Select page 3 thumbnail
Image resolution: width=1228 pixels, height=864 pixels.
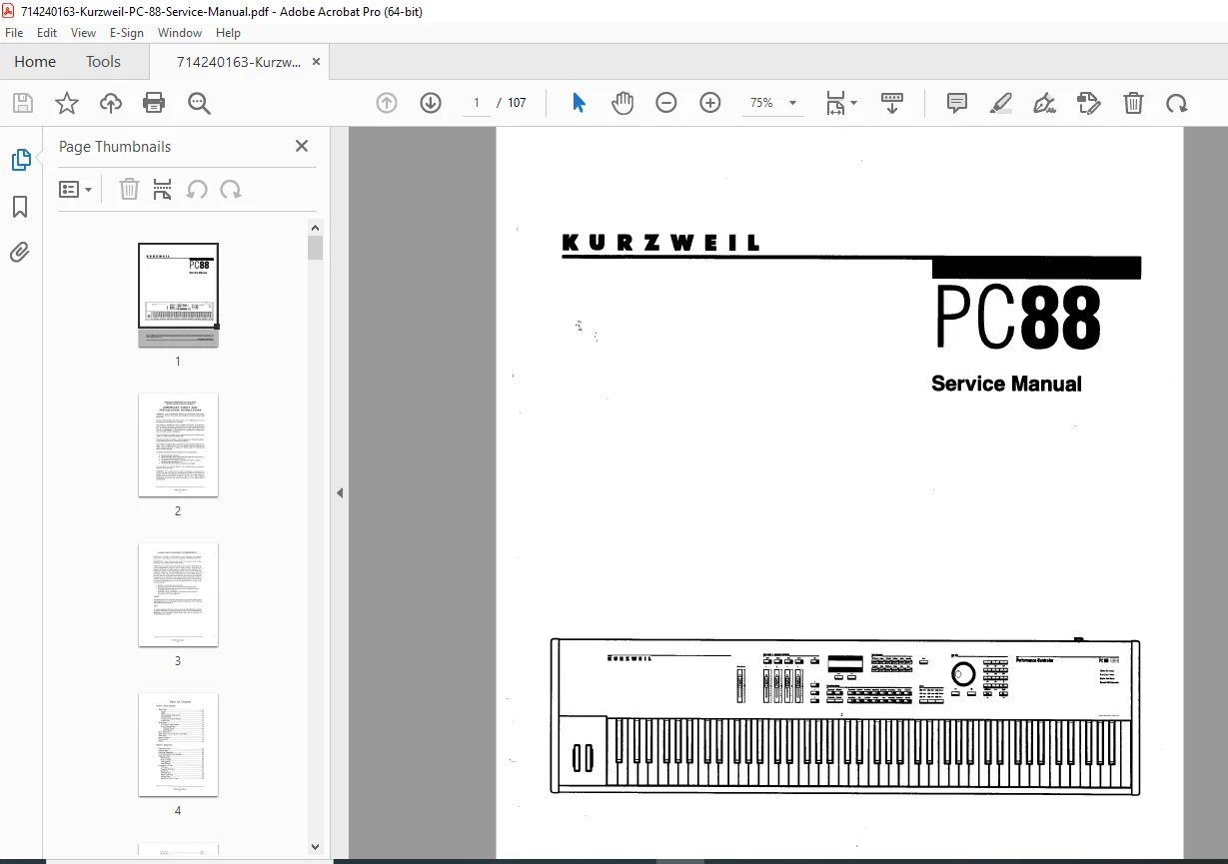(x=178, y=594)
